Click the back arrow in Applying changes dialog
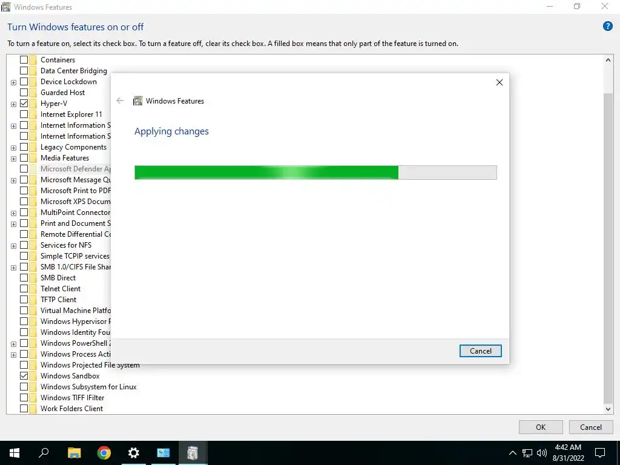Screen dimensions: 620x465 (x=120, y=101)
